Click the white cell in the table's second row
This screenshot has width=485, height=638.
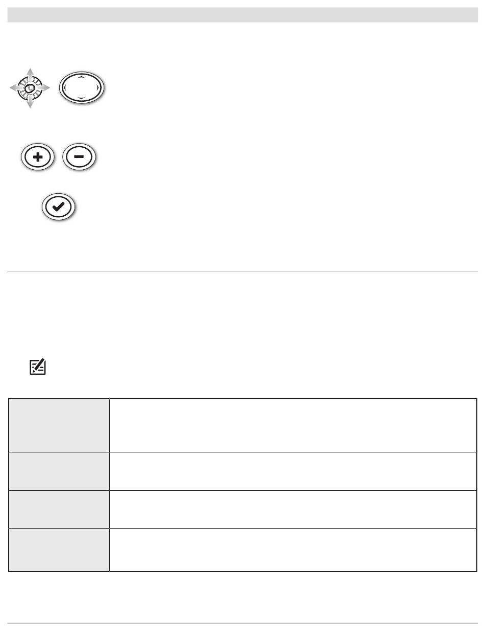[293, 471]
